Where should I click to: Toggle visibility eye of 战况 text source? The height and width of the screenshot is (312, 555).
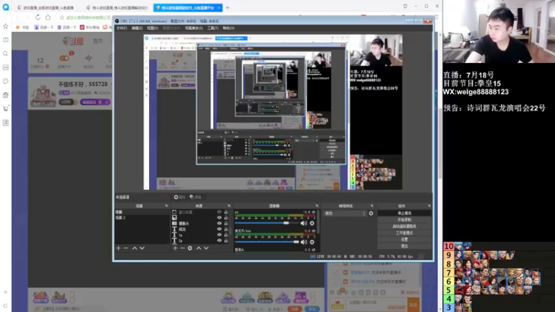[x=219, y=229]
